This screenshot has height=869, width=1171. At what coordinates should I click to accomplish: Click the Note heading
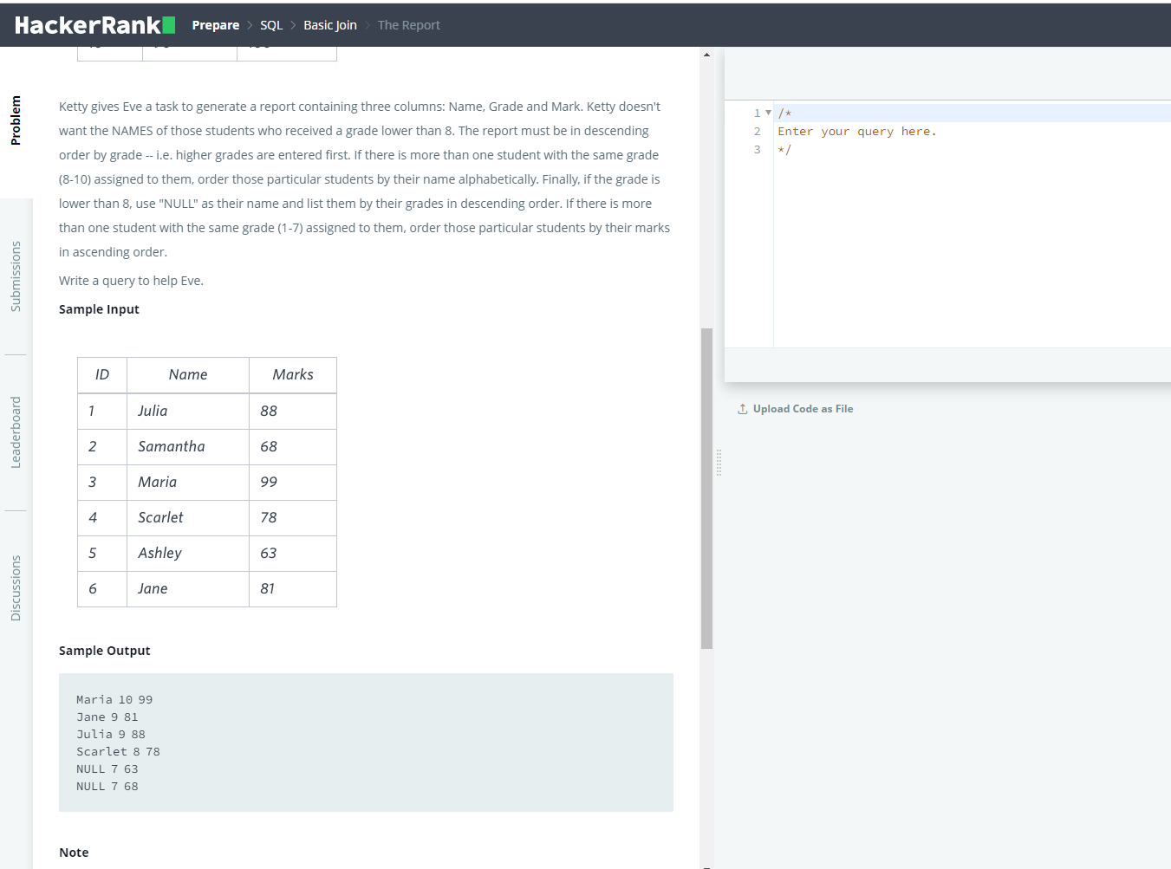(74, 853)
